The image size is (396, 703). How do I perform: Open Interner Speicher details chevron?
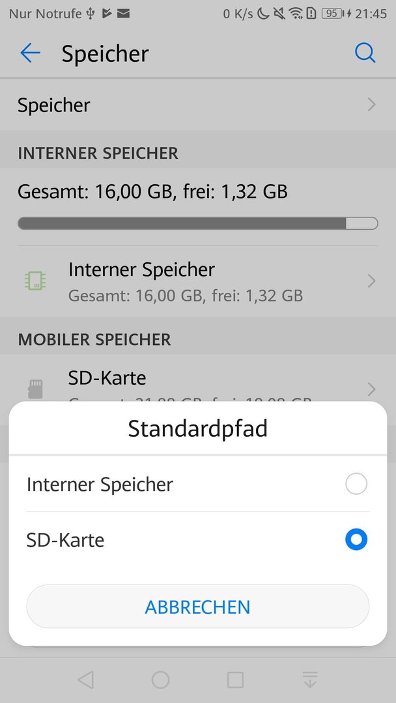coord(371,281)
